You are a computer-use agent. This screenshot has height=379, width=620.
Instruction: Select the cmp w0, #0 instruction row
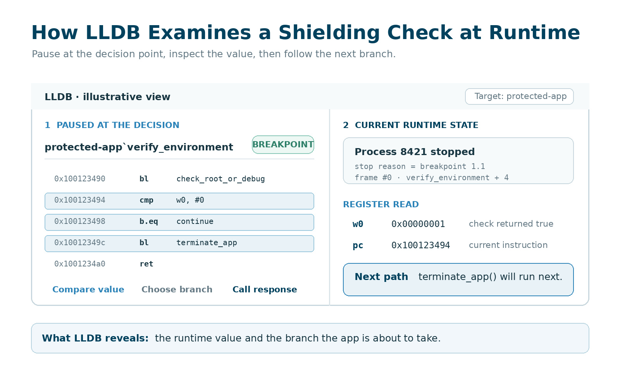coord(179,201)
